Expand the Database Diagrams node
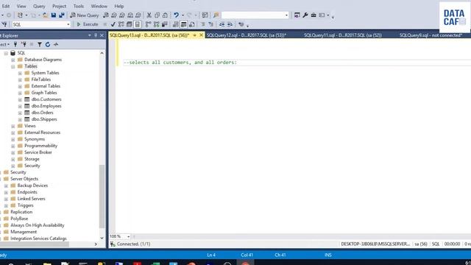The height and width of the screenshot is (265, 471). point(13,60)
